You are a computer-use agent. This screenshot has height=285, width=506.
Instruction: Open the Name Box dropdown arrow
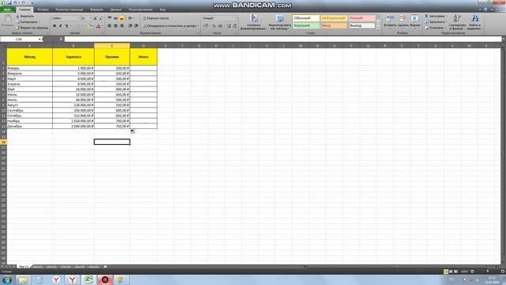(x=40, y=39)
